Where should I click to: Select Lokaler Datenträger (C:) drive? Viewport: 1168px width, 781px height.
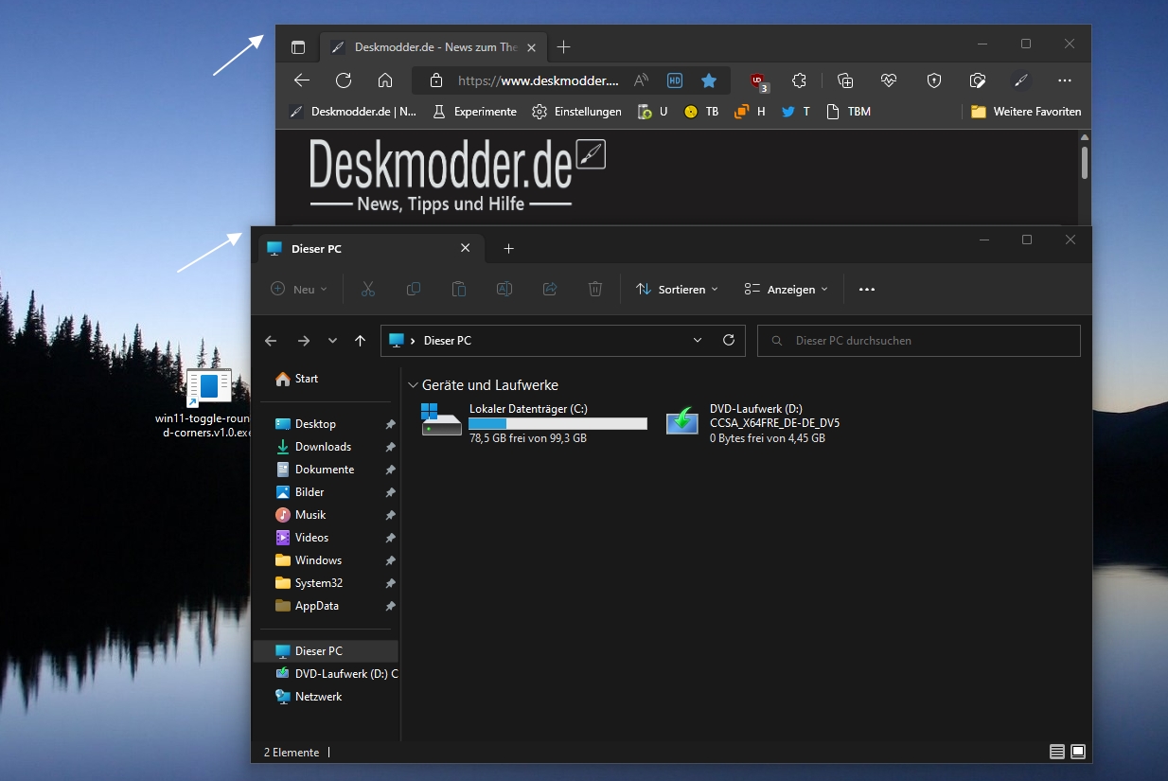[x=535, y=423]
